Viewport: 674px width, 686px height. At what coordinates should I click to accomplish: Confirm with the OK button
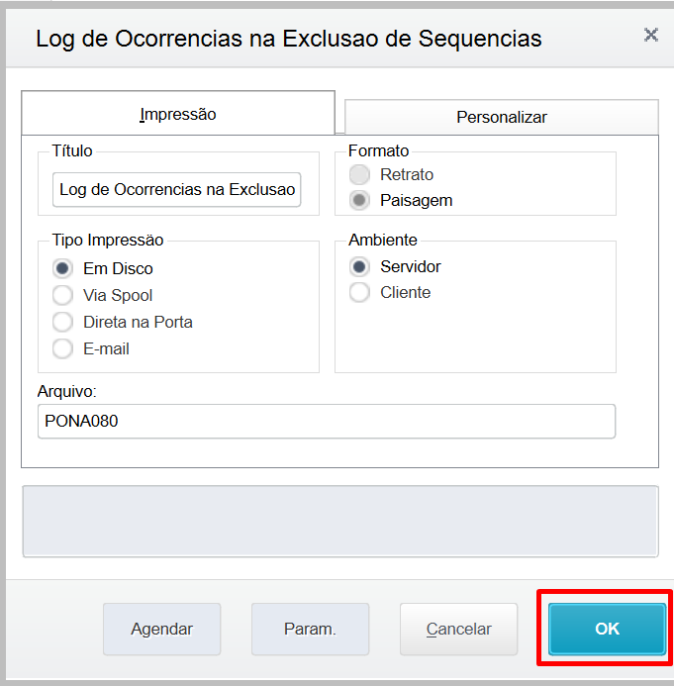pyautogui.click(x=607, y=629)
